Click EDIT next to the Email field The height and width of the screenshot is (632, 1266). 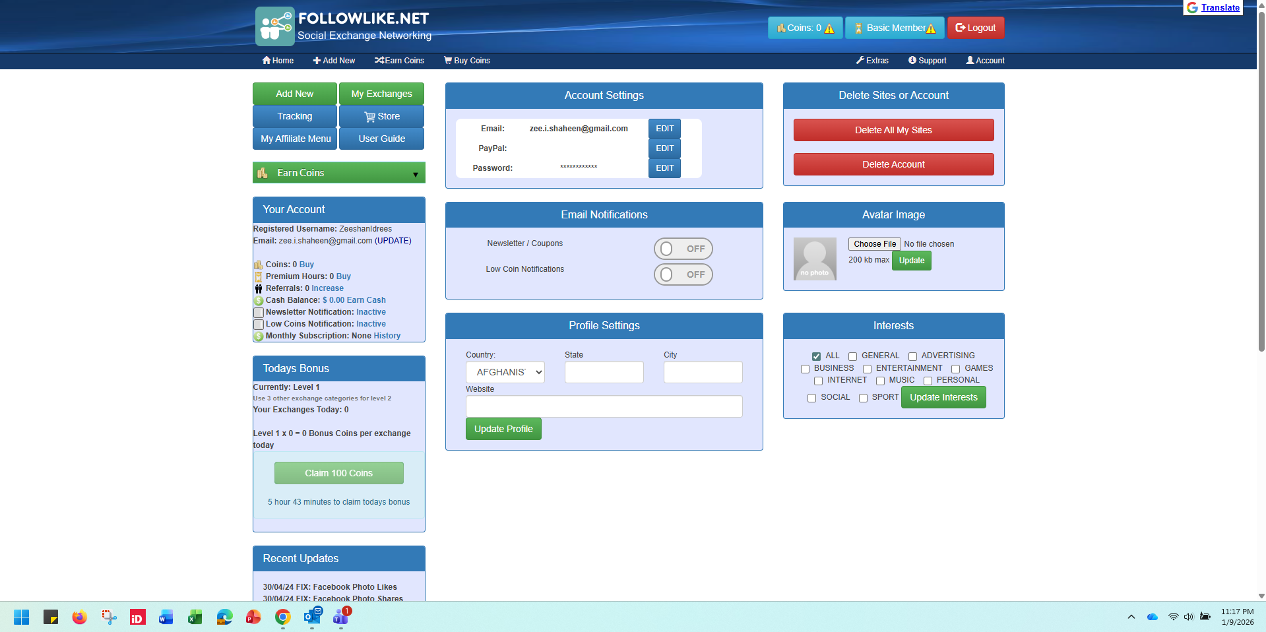(x=664, y=129)
